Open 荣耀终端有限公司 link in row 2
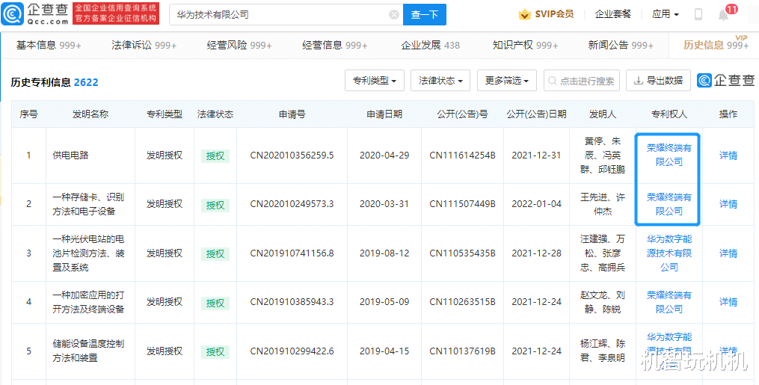Image resolution: width=759 pixels, height=385 pixels. [669, 204]
